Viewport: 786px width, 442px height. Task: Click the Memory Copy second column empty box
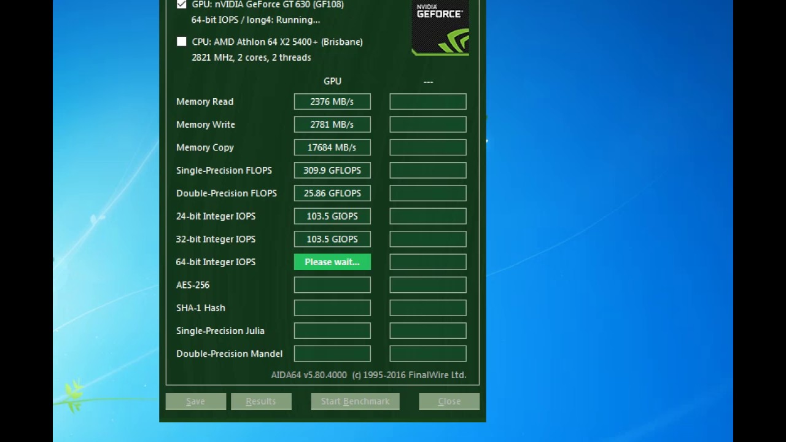(428, 147)
